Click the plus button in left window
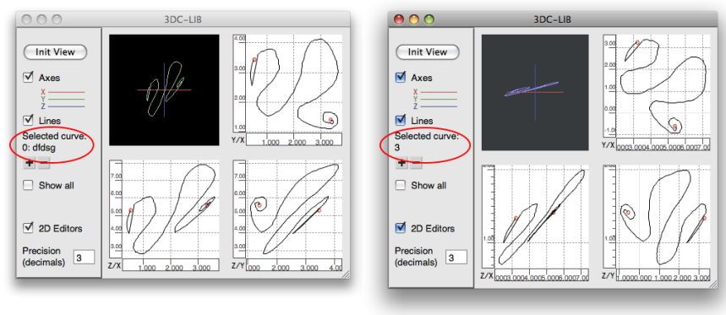 [30, 163]
